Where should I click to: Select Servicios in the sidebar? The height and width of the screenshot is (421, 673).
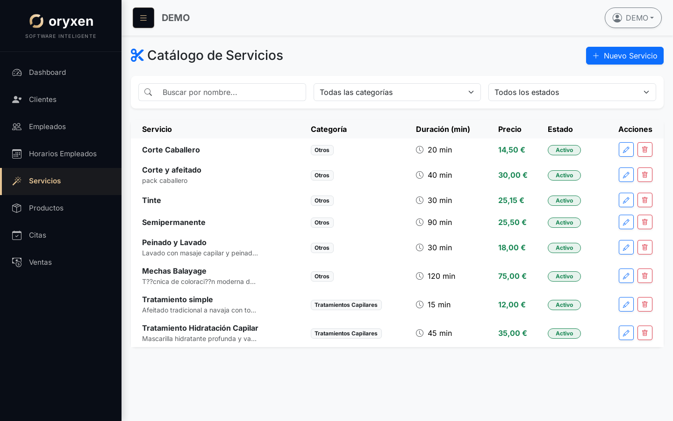click(61, 181)
